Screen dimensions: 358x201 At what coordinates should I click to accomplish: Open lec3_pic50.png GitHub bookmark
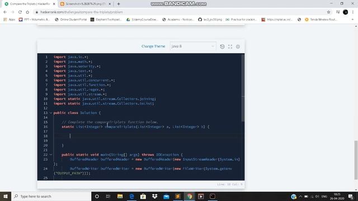[210, 20]
